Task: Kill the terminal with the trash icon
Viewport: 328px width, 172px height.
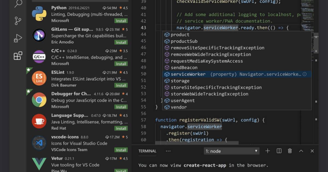Action: pyautogui.click(x=290, y=151)
